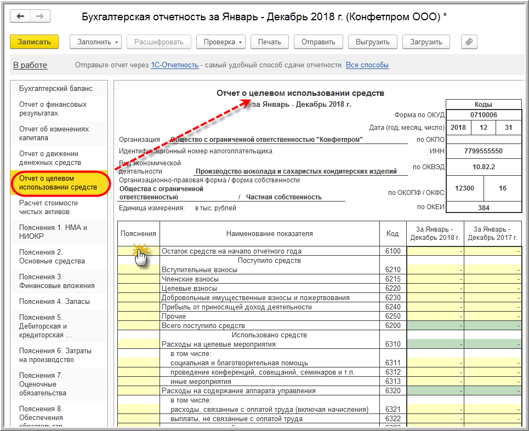Click the empty по ОКПО code field
Image resolution: width=529 pixels, height=431 pixels.
click(x=484, y=140)
